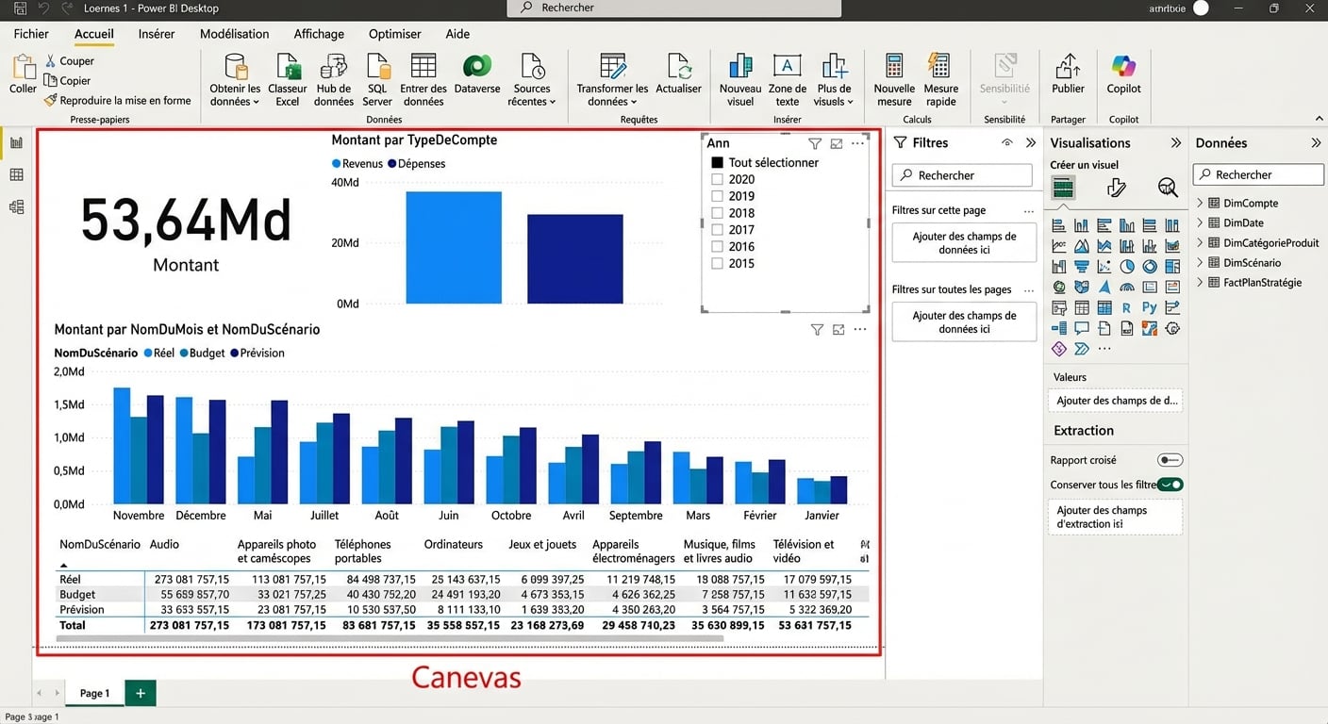Tick the Tout sélectionner checkbox
Viewport: 1328px width, 724px height.
pyautogui.click(x=717, y=162)
